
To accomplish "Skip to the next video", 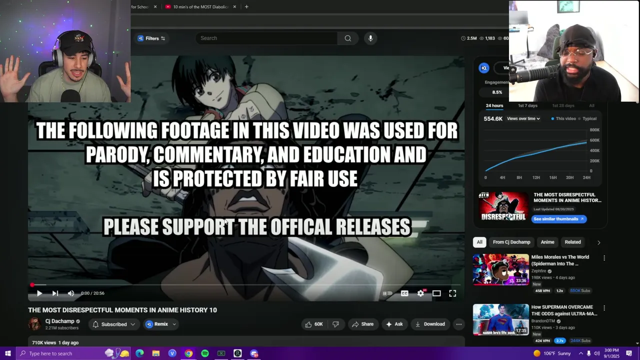I will tap(55, 293).
